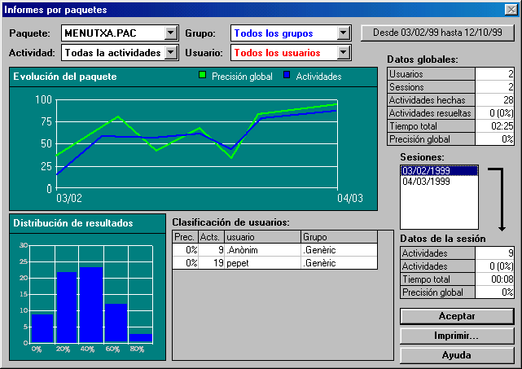This screenshot has height=369, width=522.
Task: Click the 80% bar in the distribution chart
Action: click(141, 338)
